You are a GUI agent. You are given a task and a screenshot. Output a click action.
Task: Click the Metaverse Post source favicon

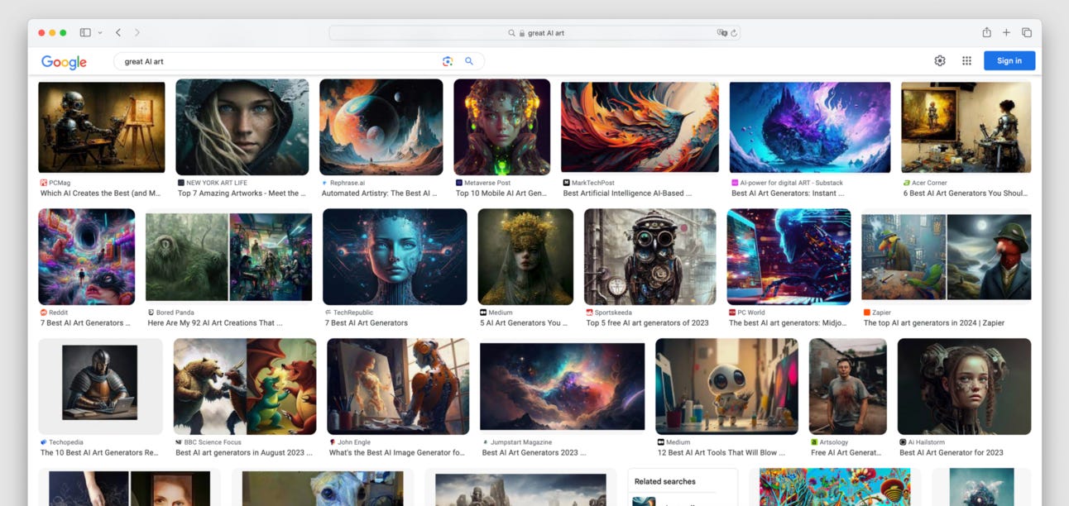[459, 183]
